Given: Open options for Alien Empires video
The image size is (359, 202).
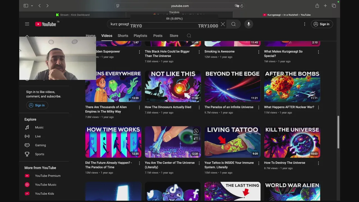Looking at the screenshot, I should 139,107.
